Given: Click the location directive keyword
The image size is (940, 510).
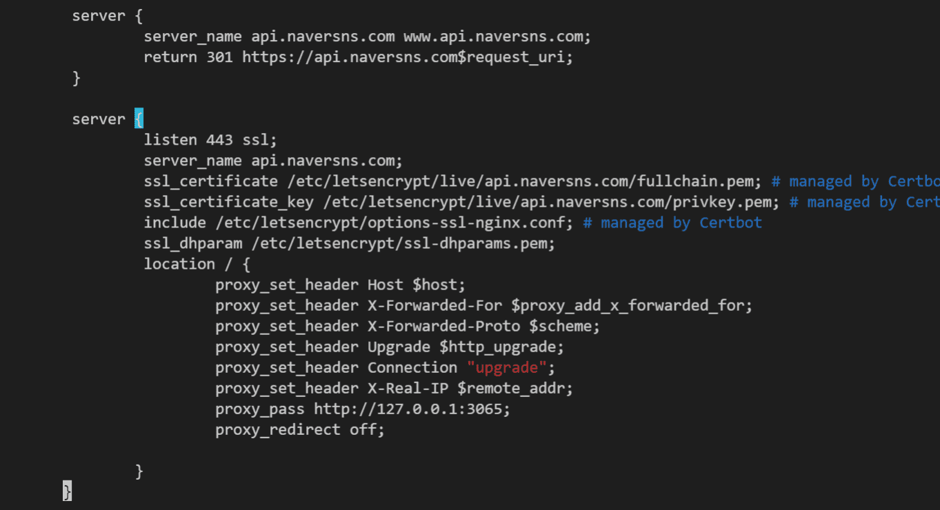Looking at the screenshot, I should click(179, 264).
